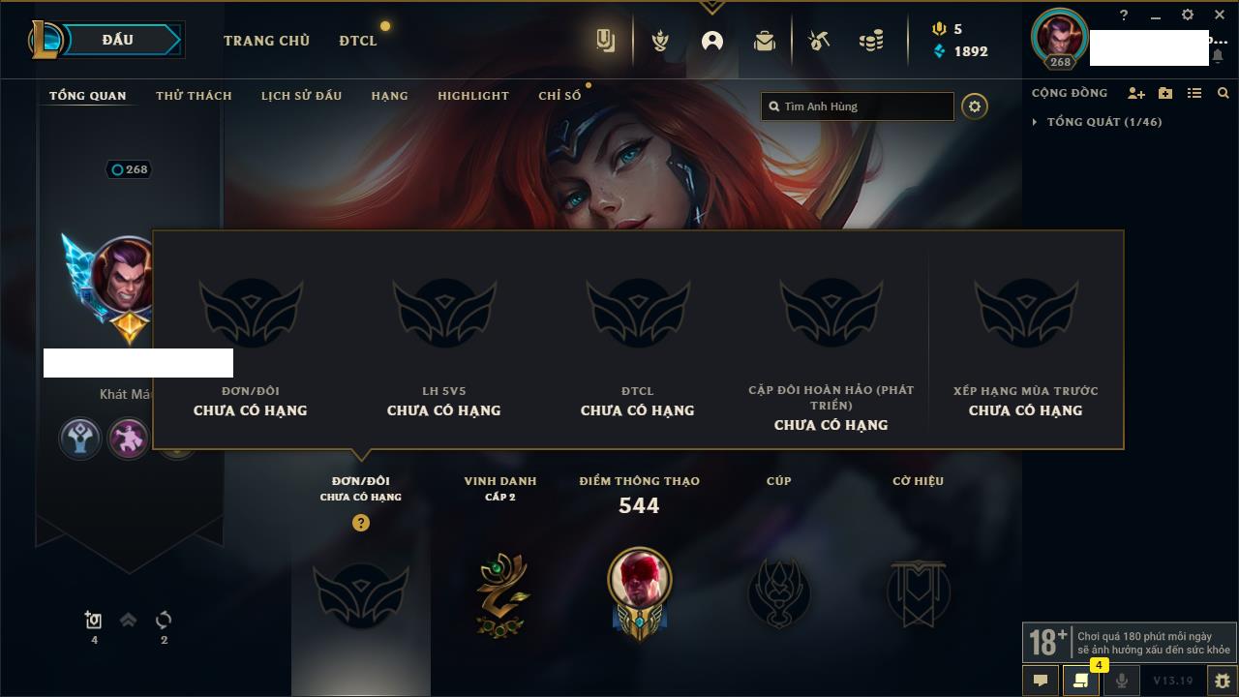This screenshot has width=1239, height=697.
Task: Click the ĐẤU play button
Action: click(117, 40)
